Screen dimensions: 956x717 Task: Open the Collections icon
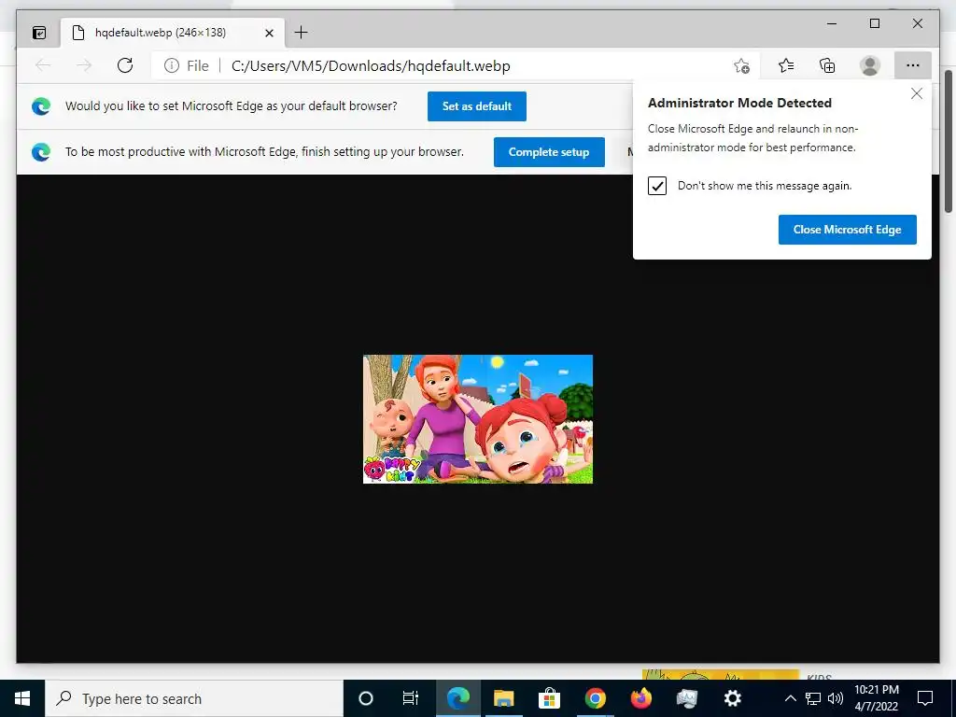827,65
